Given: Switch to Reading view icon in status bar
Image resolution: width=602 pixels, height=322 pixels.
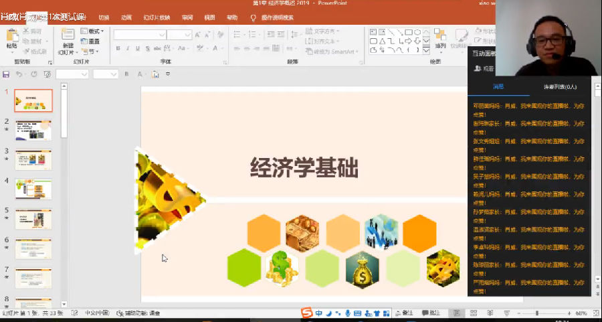Looking at the screenshot, I should (x=490, y=313).
